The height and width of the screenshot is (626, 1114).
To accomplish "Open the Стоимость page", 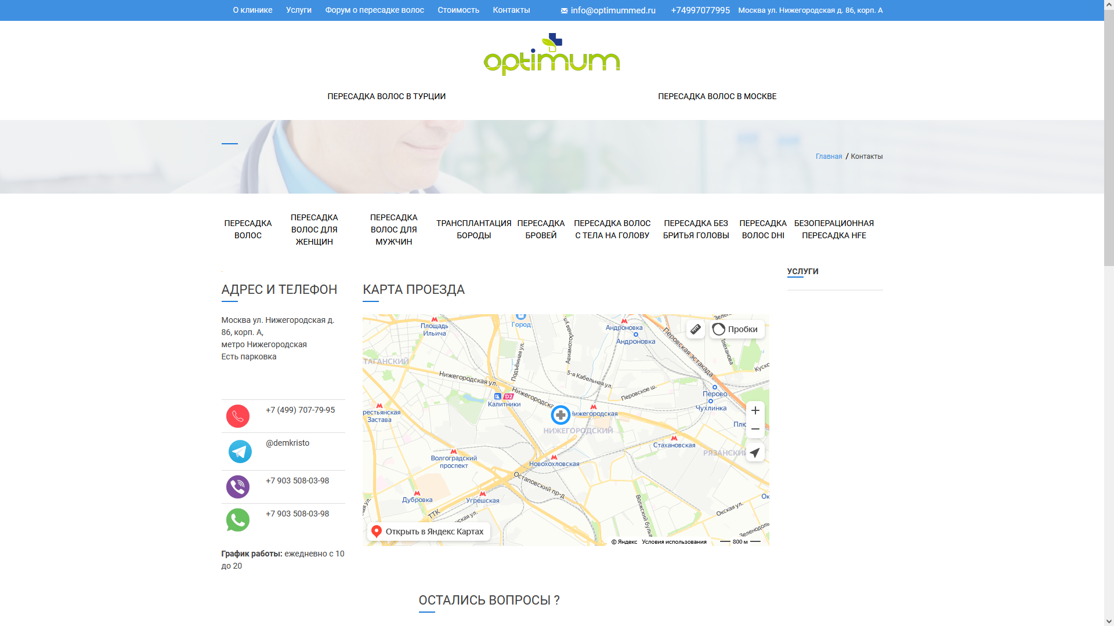I will point(458,10).
